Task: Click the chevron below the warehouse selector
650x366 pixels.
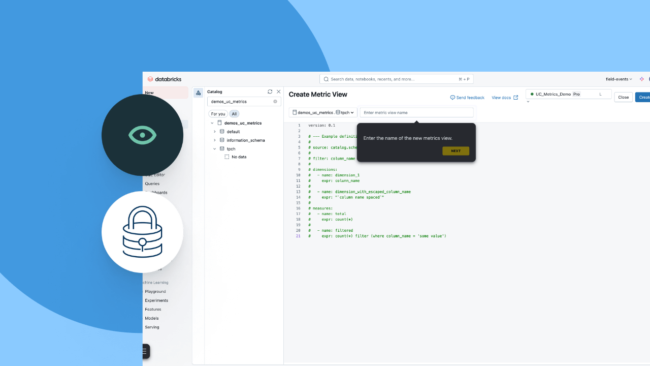Action: [528, 101]
